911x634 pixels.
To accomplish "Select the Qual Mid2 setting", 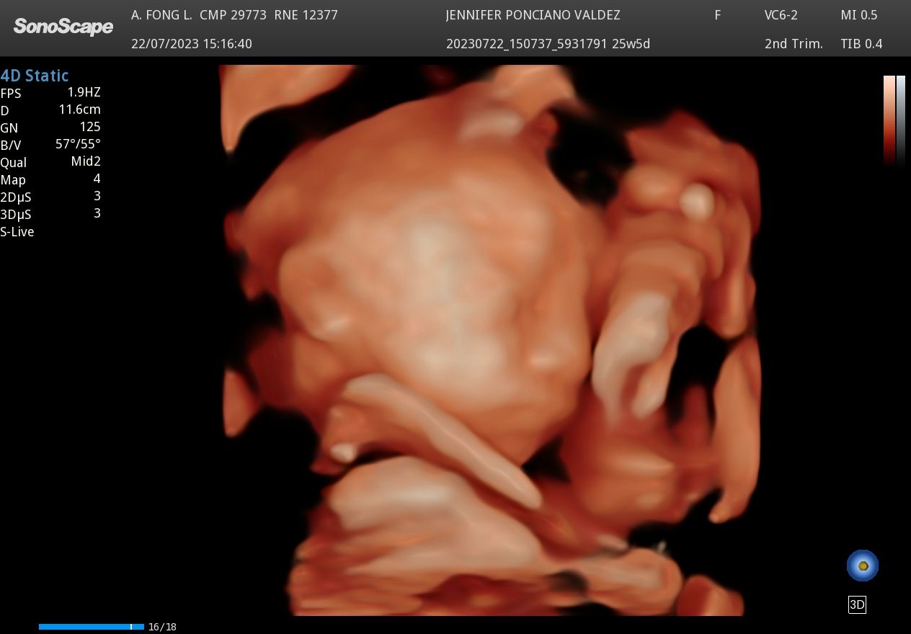I will point(85,161).
